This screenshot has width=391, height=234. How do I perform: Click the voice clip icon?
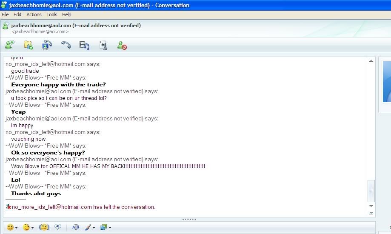[58, 227]
